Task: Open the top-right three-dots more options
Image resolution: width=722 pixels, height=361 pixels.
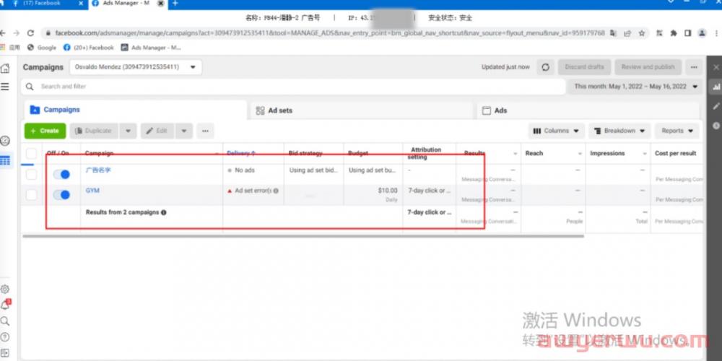Action: (694, 67)
